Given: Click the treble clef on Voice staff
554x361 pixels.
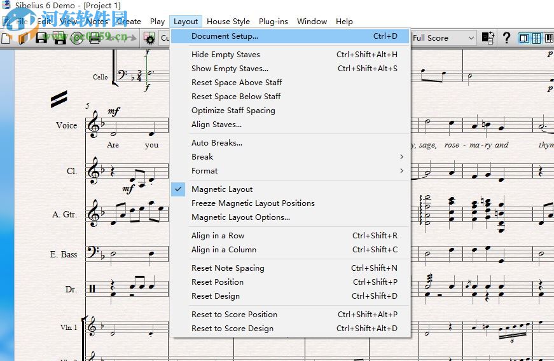Looking at the screenshot, I should tap(93, 124).
